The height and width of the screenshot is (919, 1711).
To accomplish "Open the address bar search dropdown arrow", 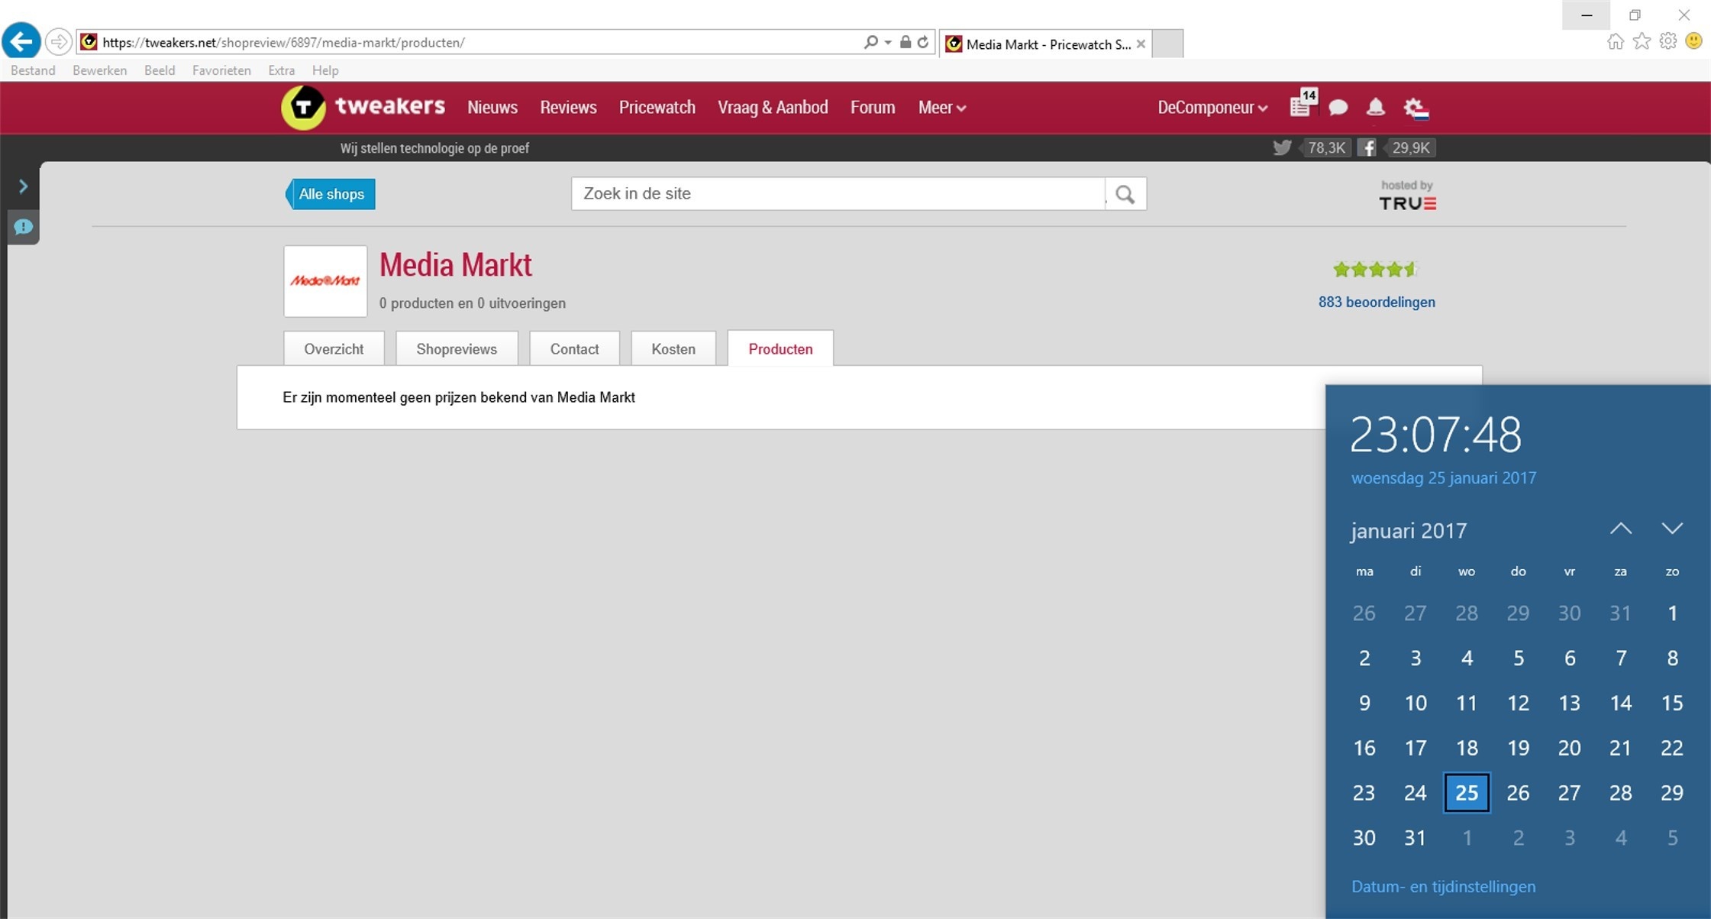I will (x=887, y=42).
